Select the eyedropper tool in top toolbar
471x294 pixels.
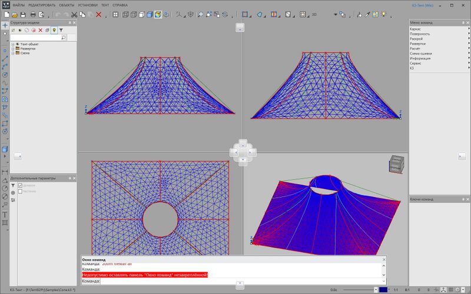point(367,14)
